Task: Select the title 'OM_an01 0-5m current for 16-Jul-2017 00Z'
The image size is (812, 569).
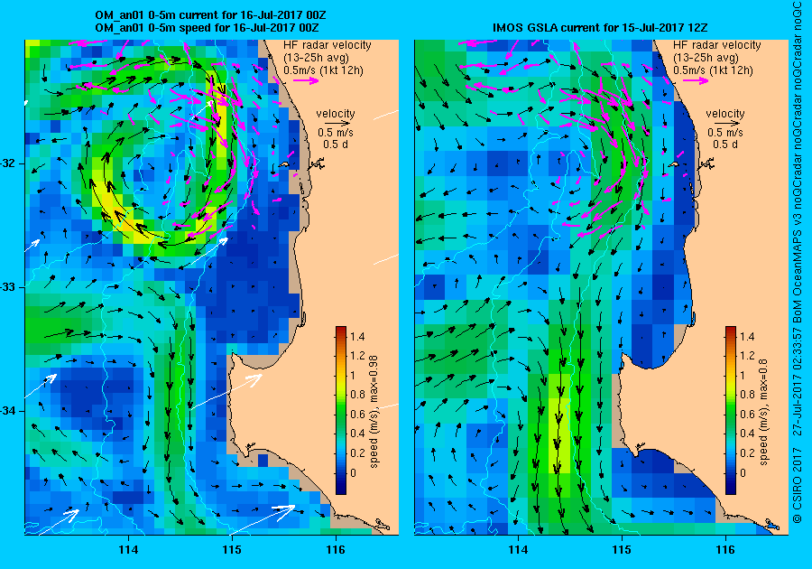Action: click(x=210, y=15)
